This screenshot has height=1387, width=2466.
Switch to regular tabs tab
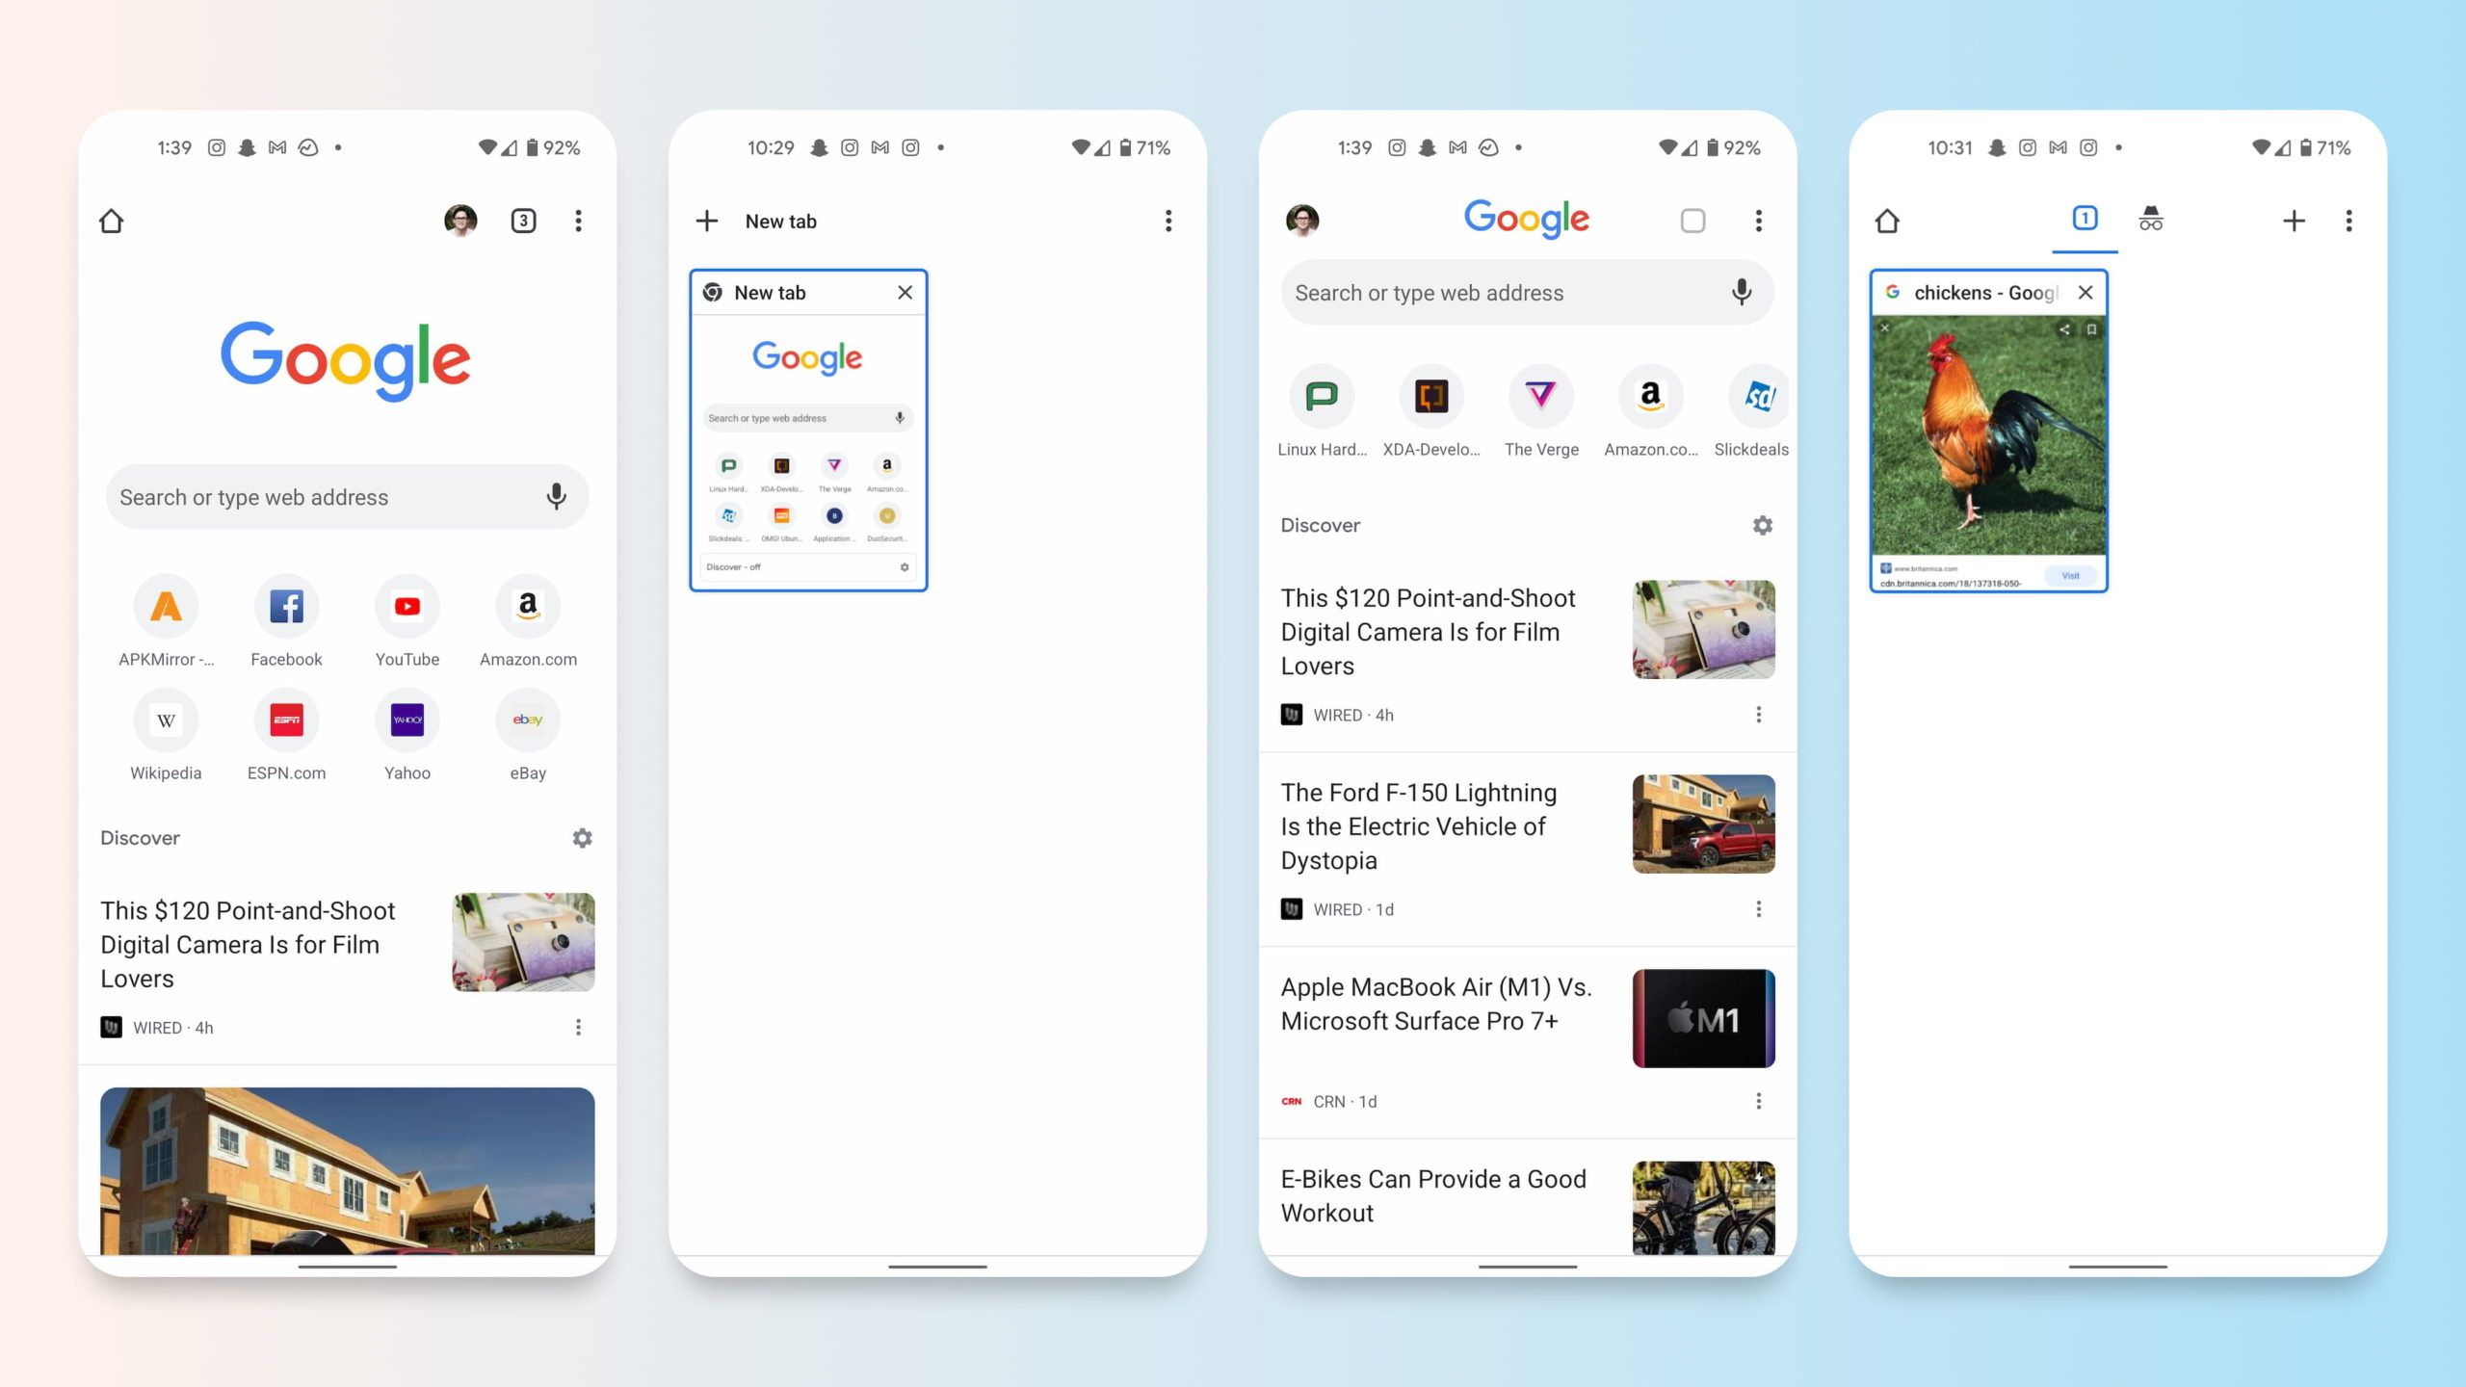coord(2084,219)
